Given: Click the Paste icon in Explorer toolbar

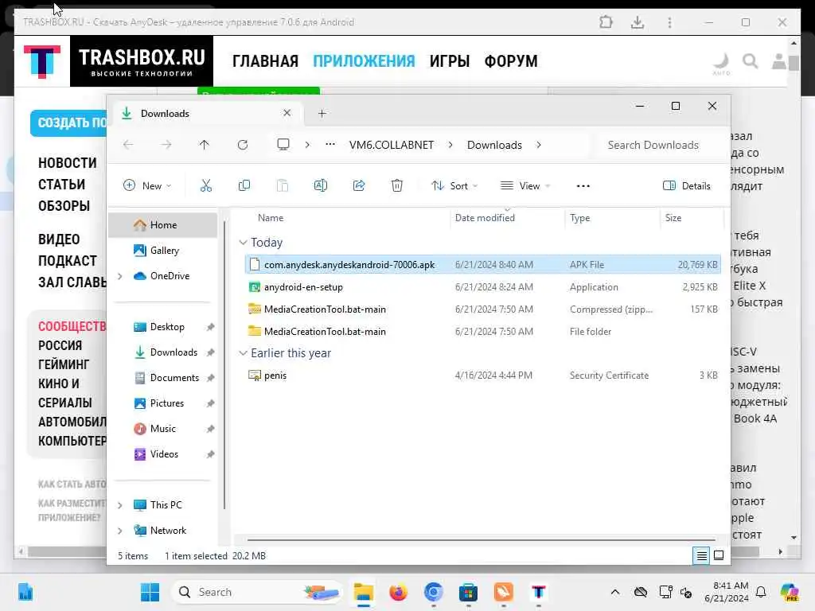Looking at the screenshot, I should click(x=283, y=185).
